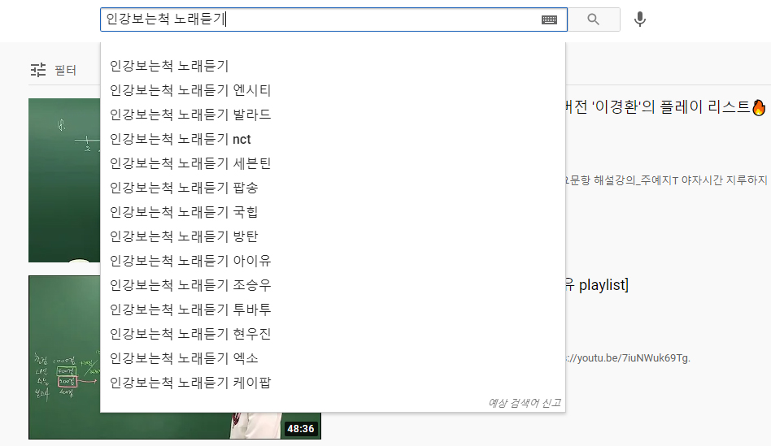Open the first video thumbnail with green chalkboard
The height and width of the screenshot is (446, 771).
tap(64, 180)
